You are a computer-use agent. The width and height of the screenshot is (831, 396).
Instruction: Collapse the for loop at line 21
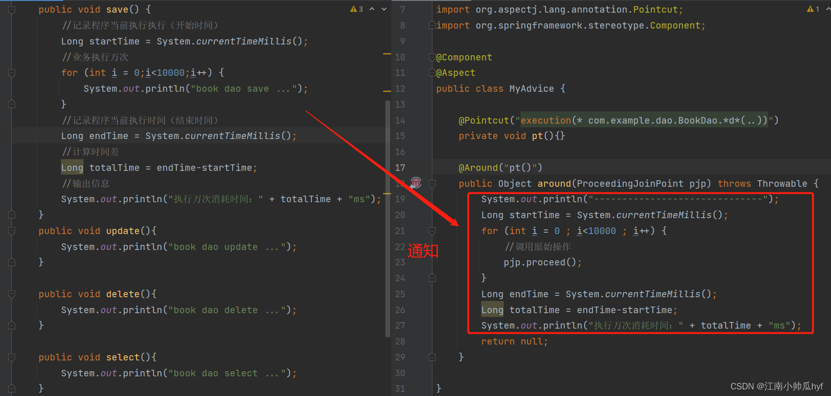tap(432, 231)
